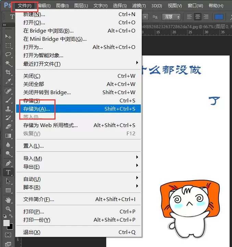Swap foreground and background colors

[11, 215]
